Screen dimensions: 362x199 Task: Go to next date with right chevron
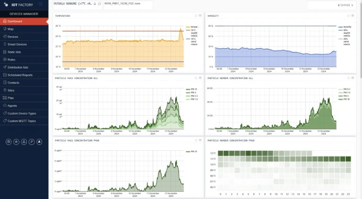pyautogui.click(x=352, y=5)
